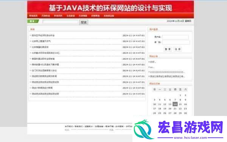
Task: Click the 搜索 search button
Action: point(84,22)
